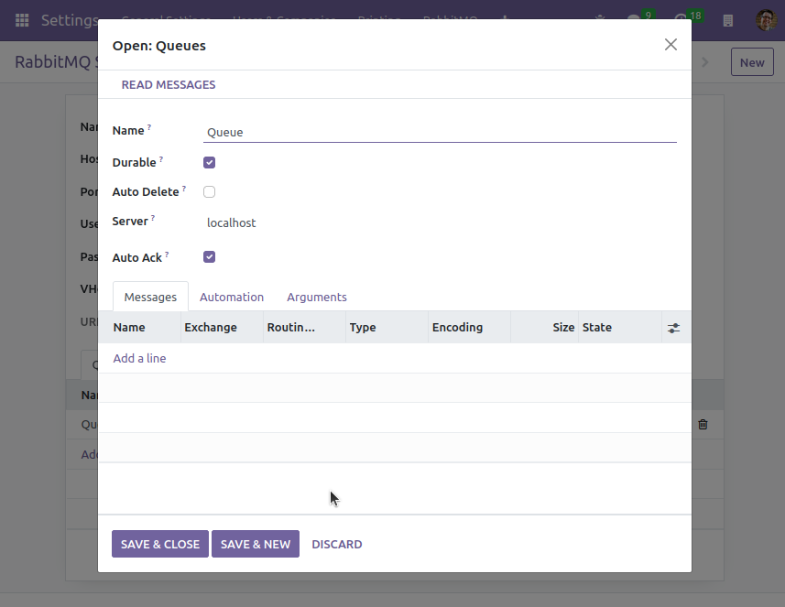The width and height of the screenshot is (785, 607).
Task: Open the user avatar menu
Action: coord(766,20)
